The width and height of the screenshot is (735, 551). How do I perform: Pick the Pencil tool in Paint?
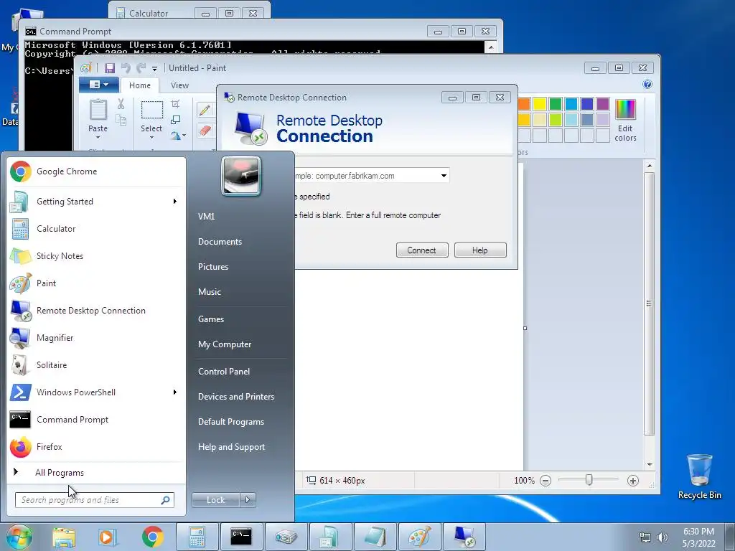point(205,110)
